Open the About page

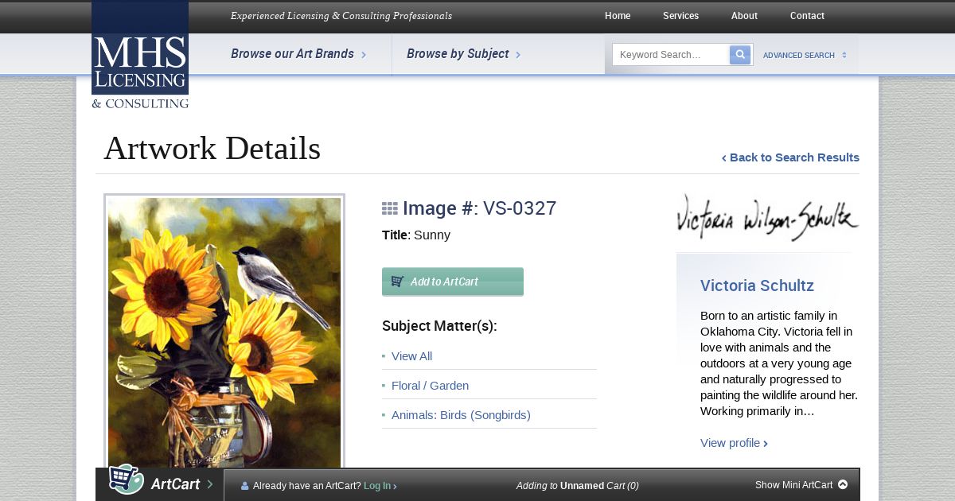pyautogui.click(x=744, y=16)
